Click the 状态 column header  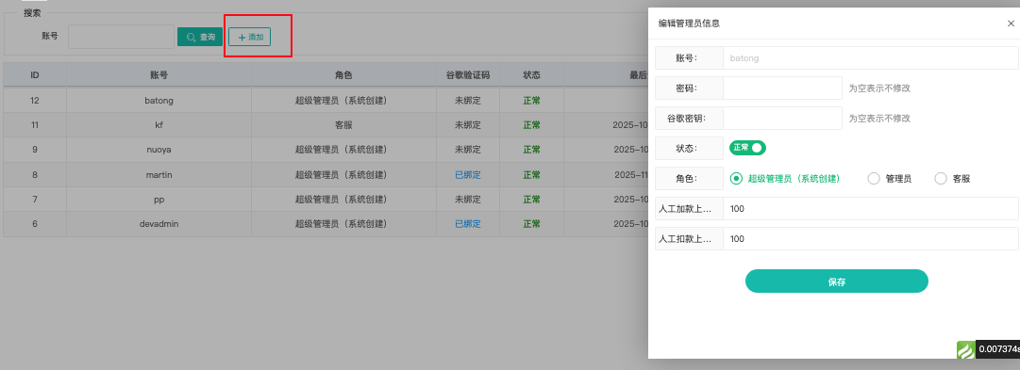pyautogui.click(x=531, y=75)
